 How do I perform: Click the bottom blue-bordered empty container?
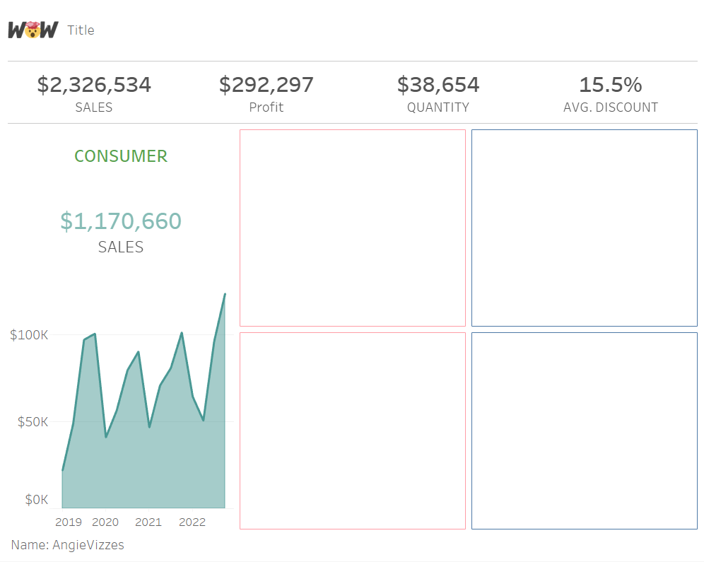[x=584, y=431]
